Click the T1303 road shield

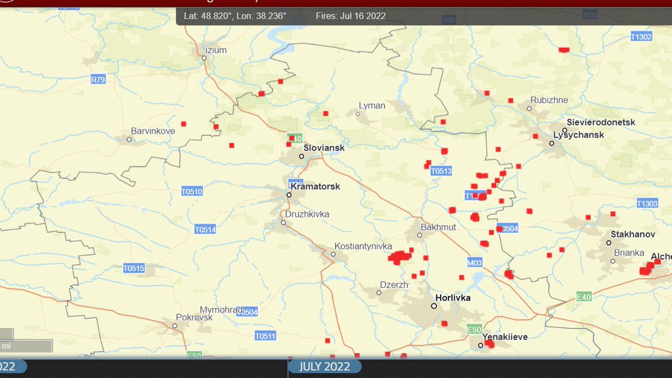[647, 204]
